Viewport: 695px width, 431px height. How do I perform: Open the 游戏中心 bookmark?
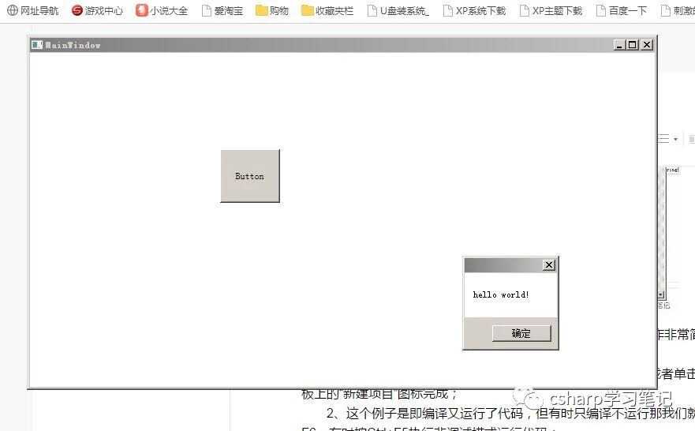pos(97,10)
